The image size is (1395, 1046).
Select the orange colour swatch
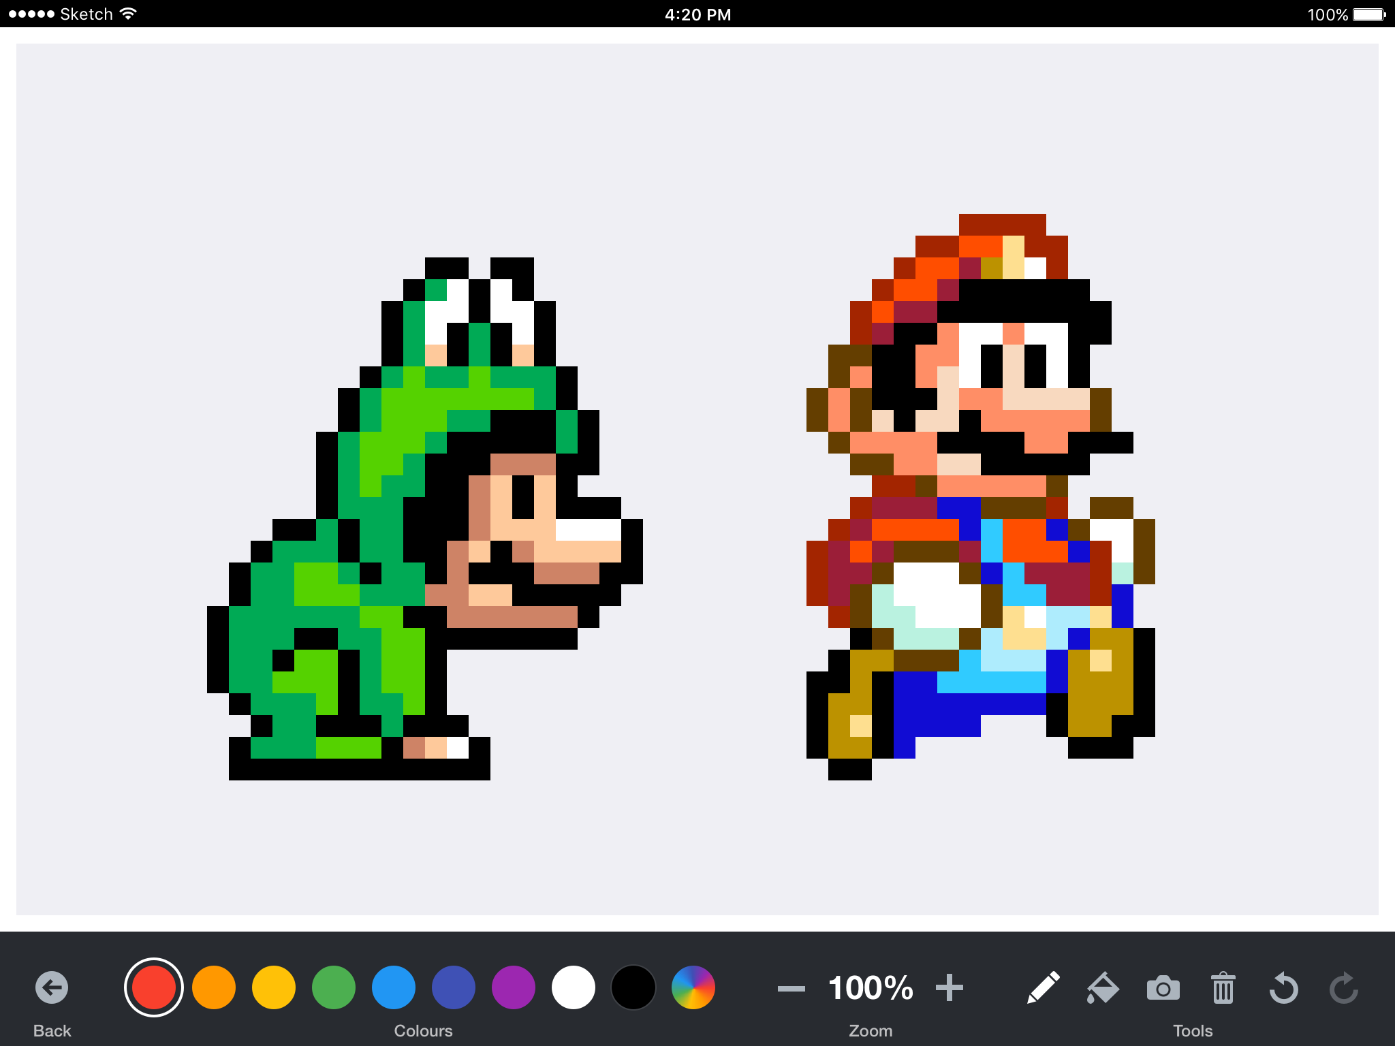point(214,987)
